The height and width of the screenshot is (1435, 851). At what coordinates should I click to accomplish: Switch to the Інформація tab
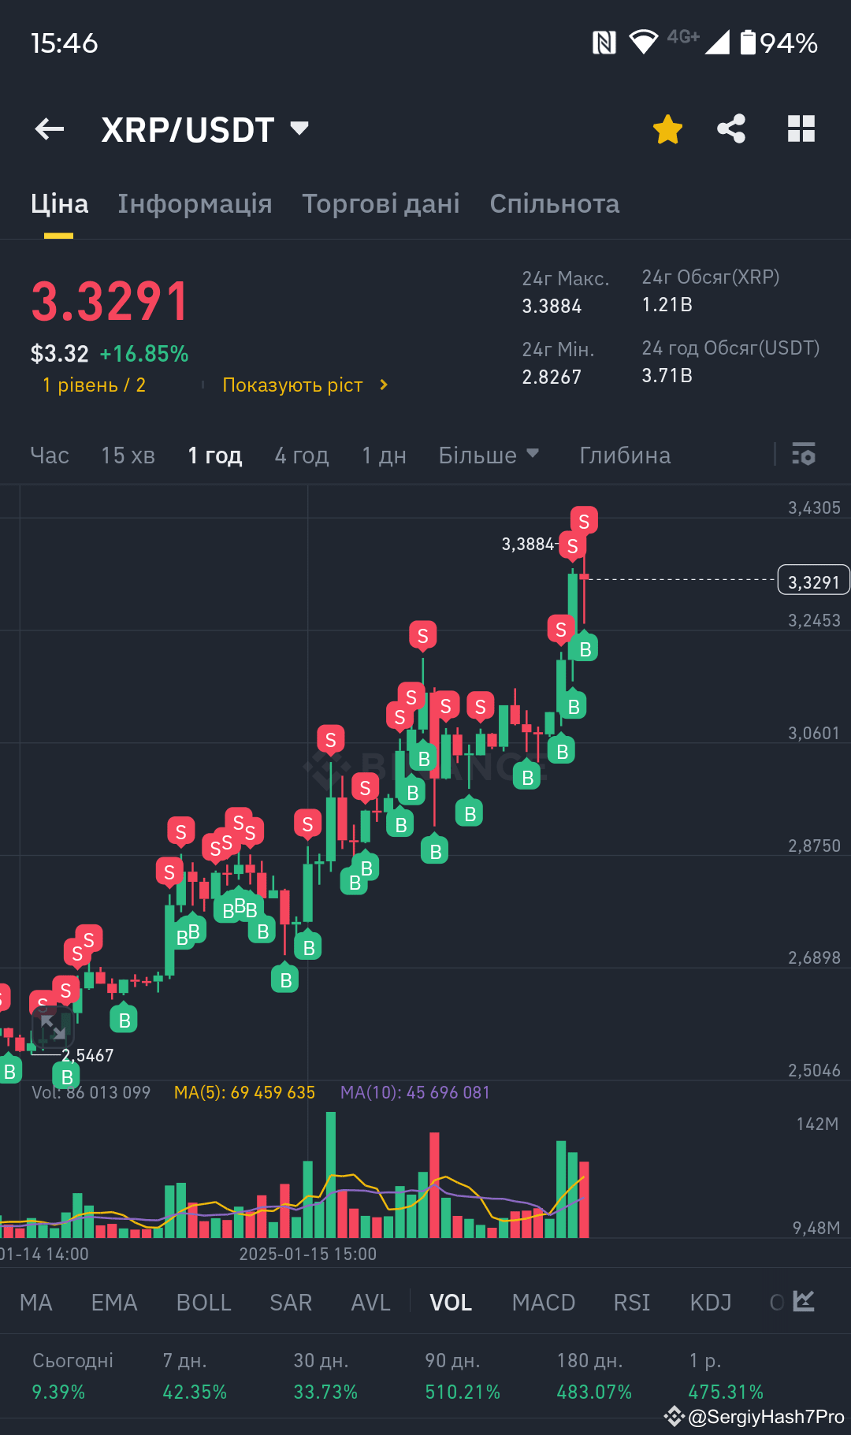[195, 204]
